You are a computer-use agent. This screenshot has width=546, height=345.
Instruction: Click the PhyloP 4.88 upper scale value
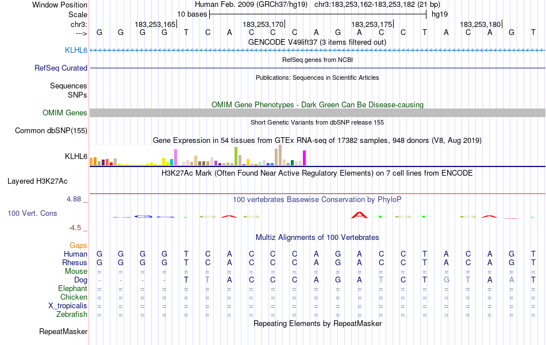pos(74,199)
